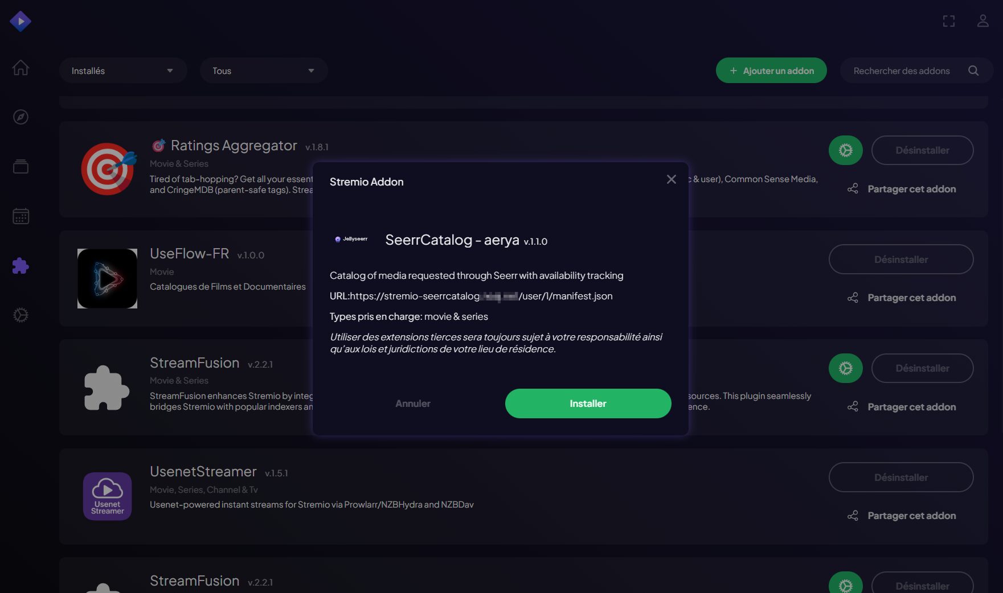Click the Stremio logo icon
This screenshot has height=593, width=1003.
[21, 22]
